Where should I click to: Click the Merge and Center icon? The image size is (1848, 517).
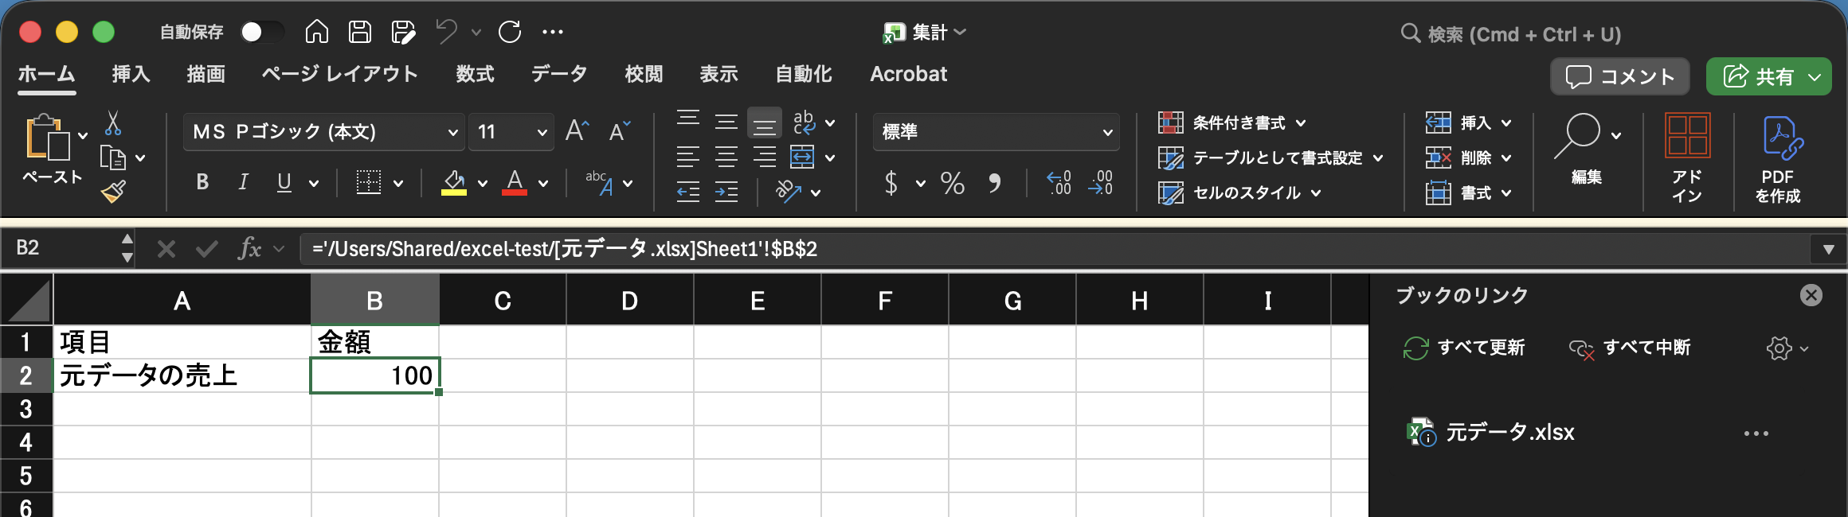pyautogui.click(x=802, y=157)
